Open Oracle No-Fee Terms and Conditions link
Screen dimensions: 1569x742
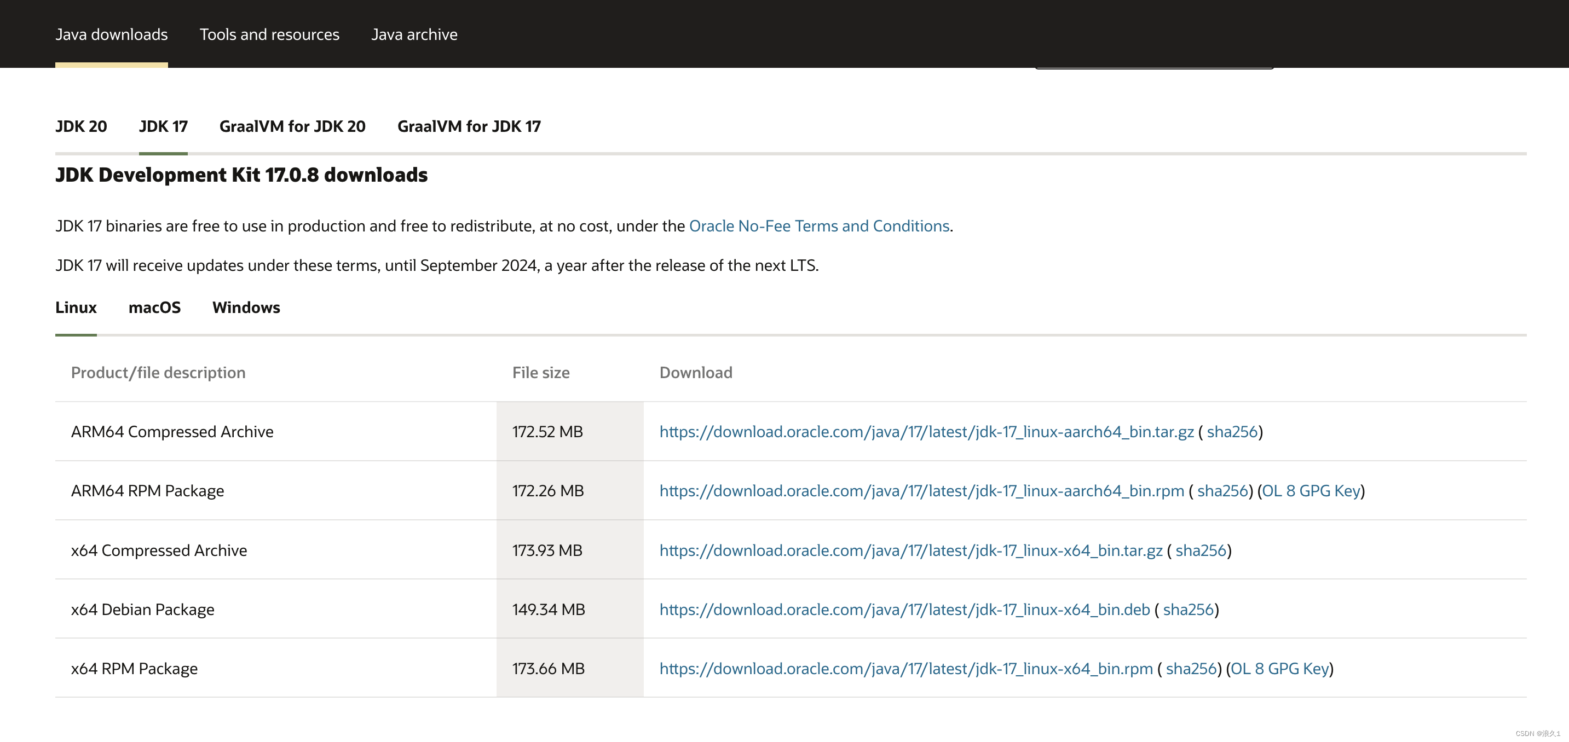click(818, 227)
